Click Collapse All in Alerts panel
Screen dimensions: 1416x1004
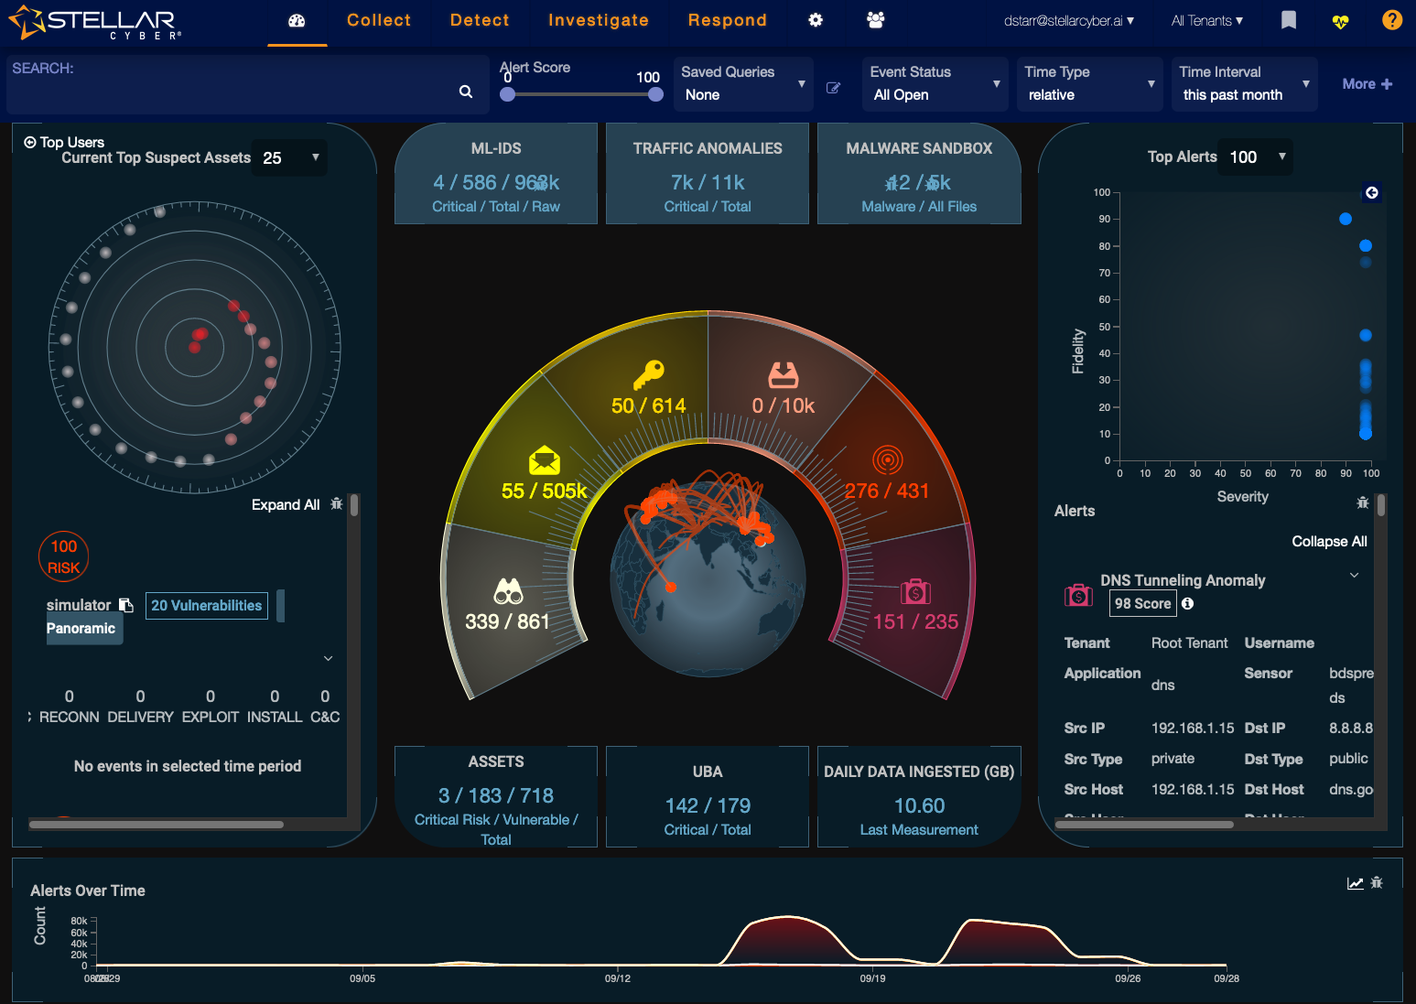coord(1328,542)
